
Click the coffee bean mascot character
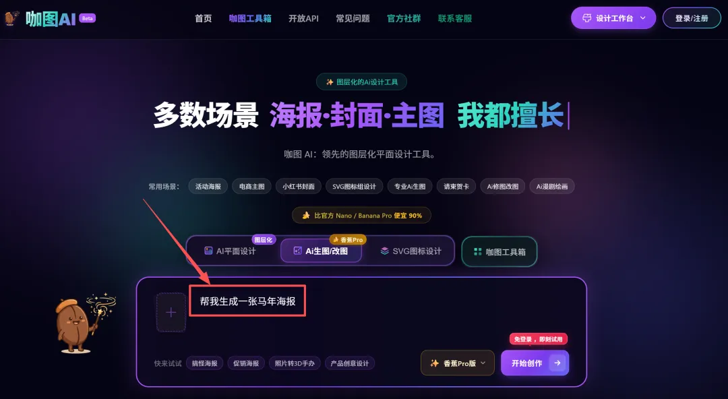click(x=85, y=323)
